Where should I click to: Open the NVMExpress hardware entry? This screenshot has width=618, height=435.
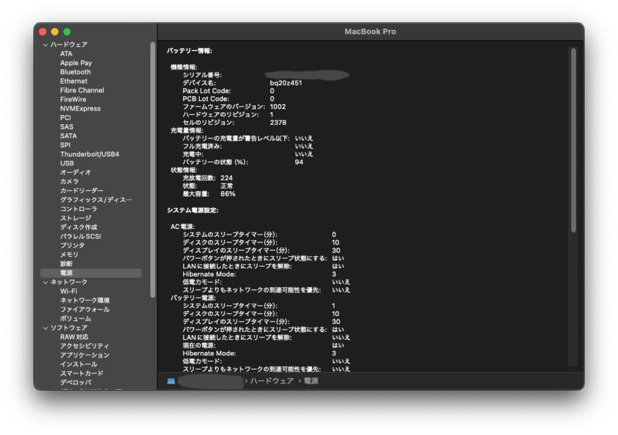80,108
